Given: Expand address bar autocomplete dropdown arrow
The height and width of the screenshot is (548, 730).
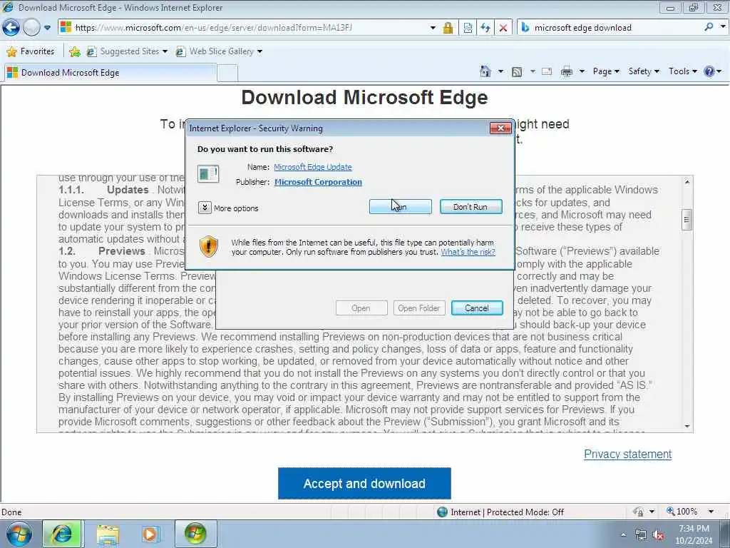Looking at the screenshot, I should (x=433, y=28).
